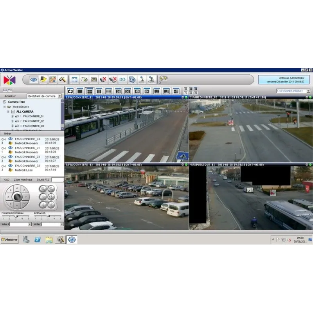Switch to the Souris PTZ tab
Viewport: 313px width, 313px height.
pyautogui.click(x=43, y=179)
